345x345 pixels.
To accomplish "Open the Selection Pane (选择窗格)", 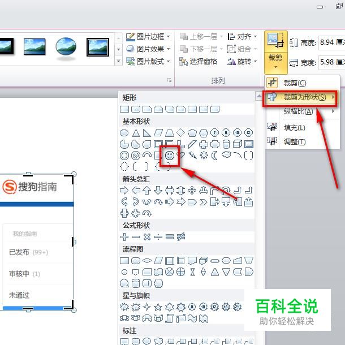I will click(x=199, y=62).
